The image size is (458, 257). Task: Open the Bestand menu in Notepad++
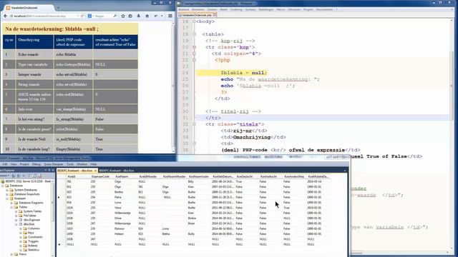click(184, 9)
